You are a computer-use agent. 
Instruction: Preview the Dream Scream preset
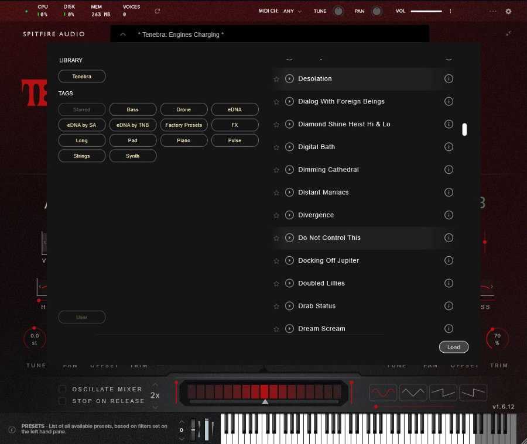(289, 328)
